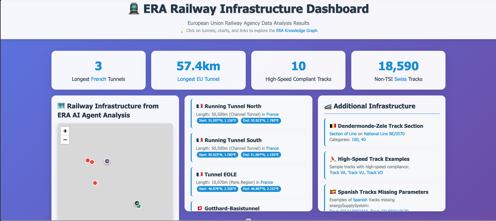Image resolution: width=496 pixels, height=221 pixels.
Task: Click the Swiss flag beside Gotthard-Basistunnel
Action: [x=199, y=208]
